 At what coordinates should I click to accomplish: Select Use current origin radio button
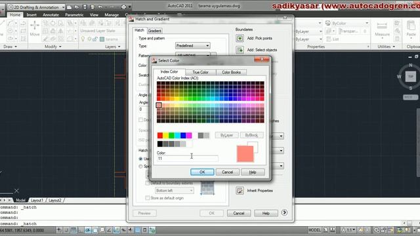coord(140,159)
